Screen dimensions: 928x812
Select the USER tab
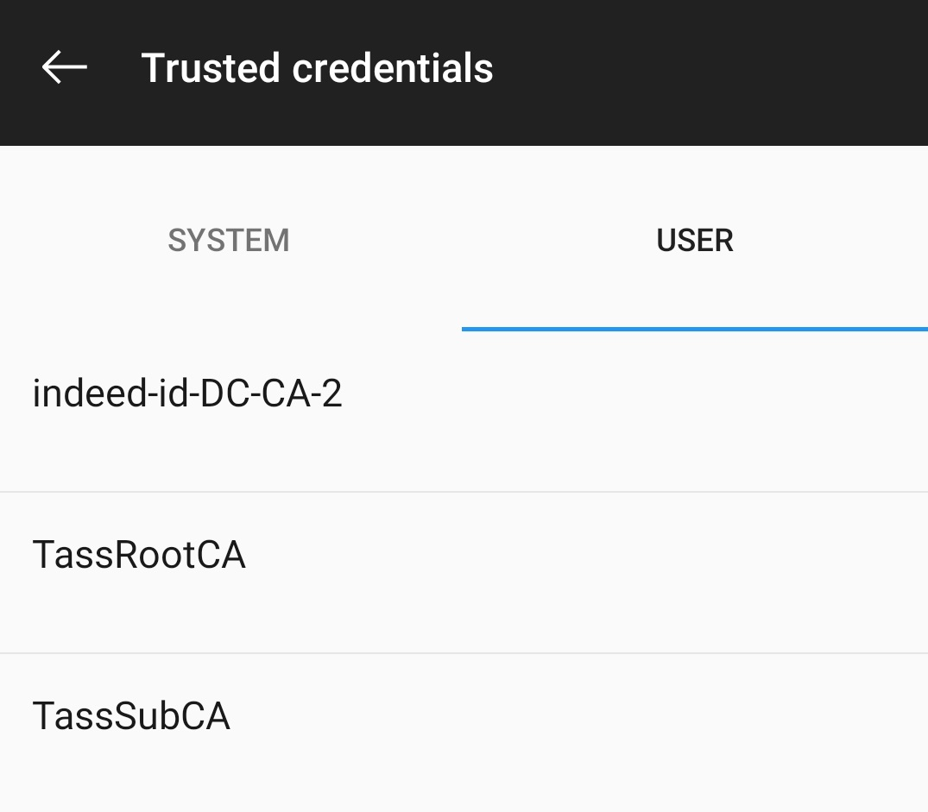[695, 240]
